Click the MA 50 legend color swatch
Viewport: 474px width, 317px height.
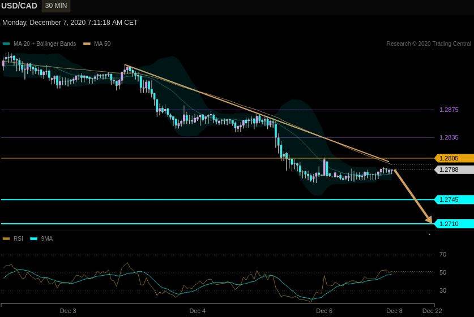(x=87, y=44)
